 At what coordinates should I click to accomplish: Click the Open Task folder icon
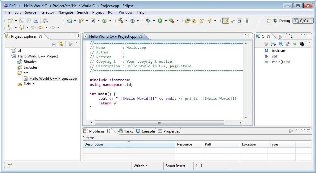pyautogui.click(x=202, y=21)
